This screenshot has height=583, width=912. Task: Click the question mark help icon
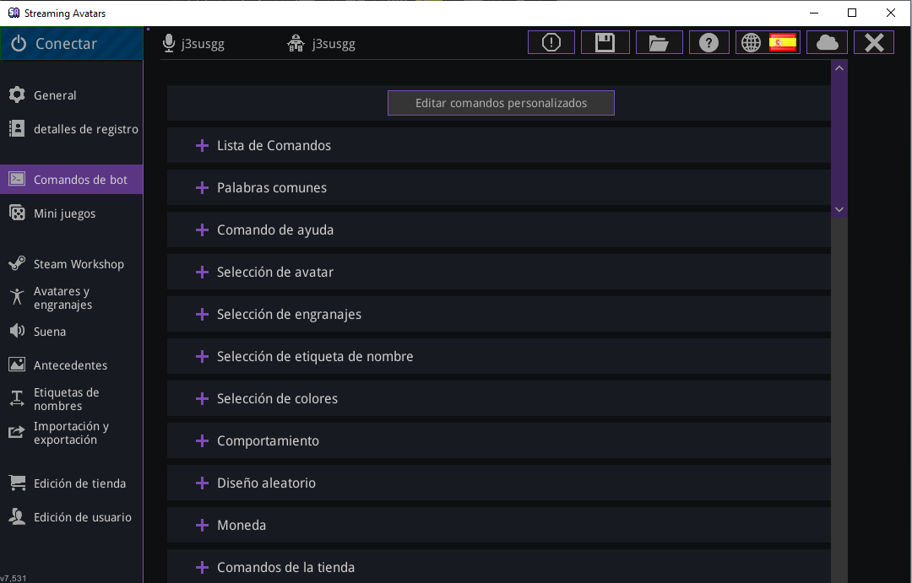click(708, 41)
